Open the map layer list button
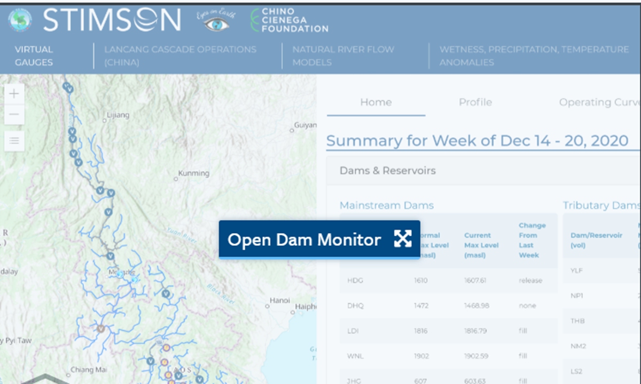The height and width of the screenshot is (384, 641). click(x=14, y=141)
